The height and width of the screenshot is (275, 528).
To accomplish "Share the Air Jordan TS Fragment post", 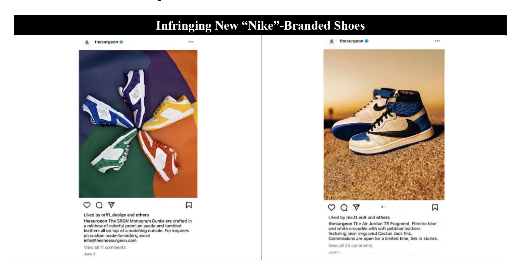I will point(356,207).
